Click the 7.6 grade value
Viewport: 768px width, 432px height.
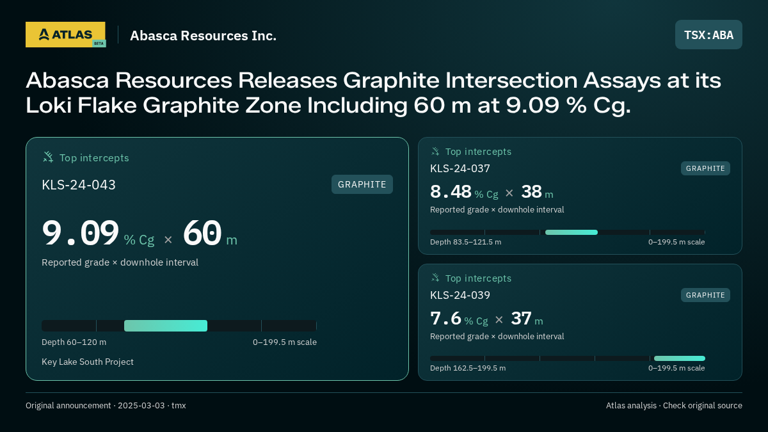[445, 318]
